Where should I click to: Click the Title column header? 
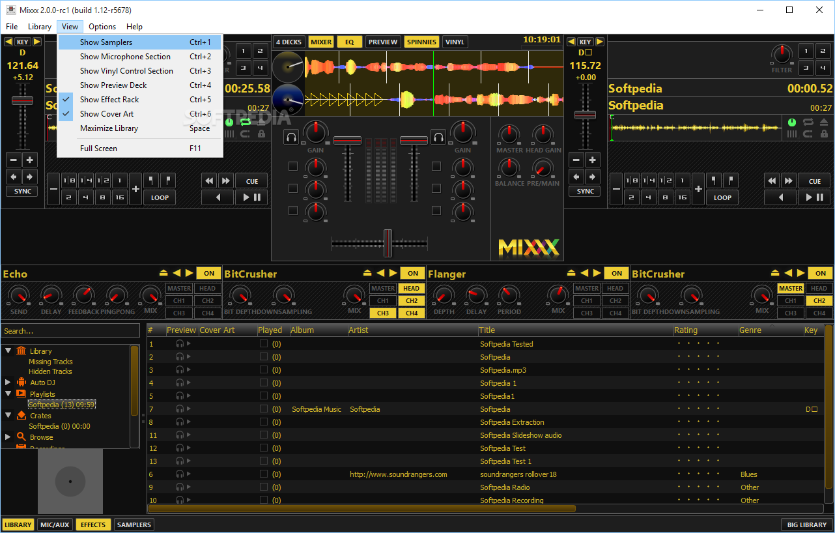click(574, 330)
